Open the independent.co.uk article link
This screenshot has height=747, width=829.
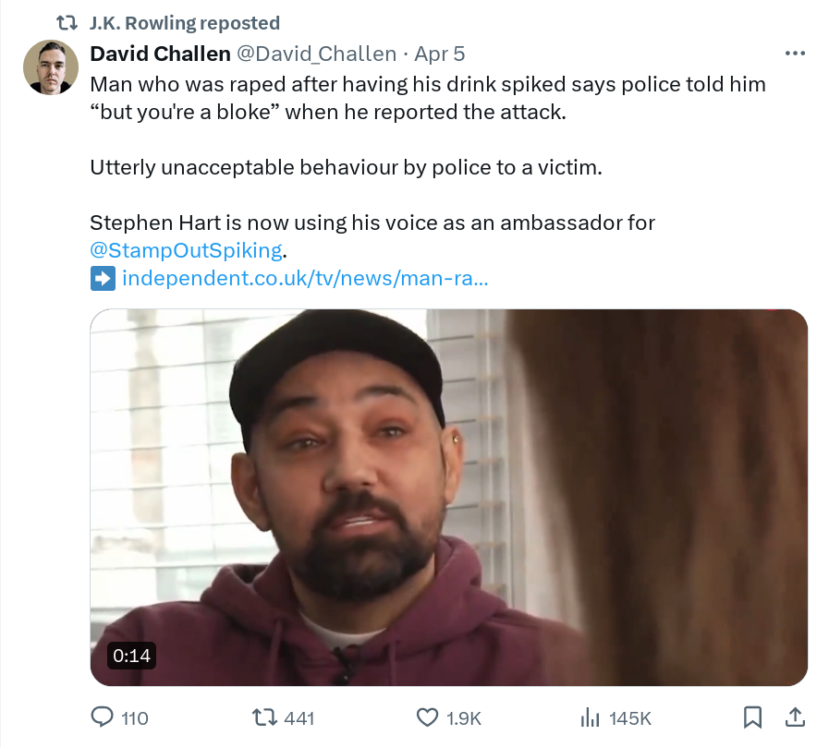(305, 279)
